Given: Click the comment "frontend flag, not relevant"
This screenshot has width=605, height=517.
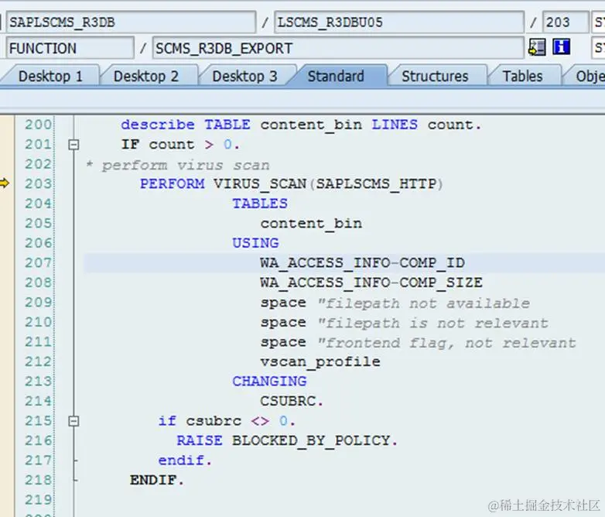Looking at the screenshot, I should (447, 343).
